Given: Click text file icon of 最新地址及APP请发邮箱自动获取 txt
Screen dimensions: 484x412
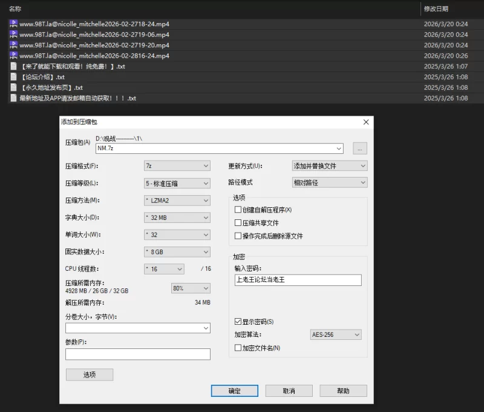Looking at the screenshot, I should pyautogui.click(x=13, y=98).
